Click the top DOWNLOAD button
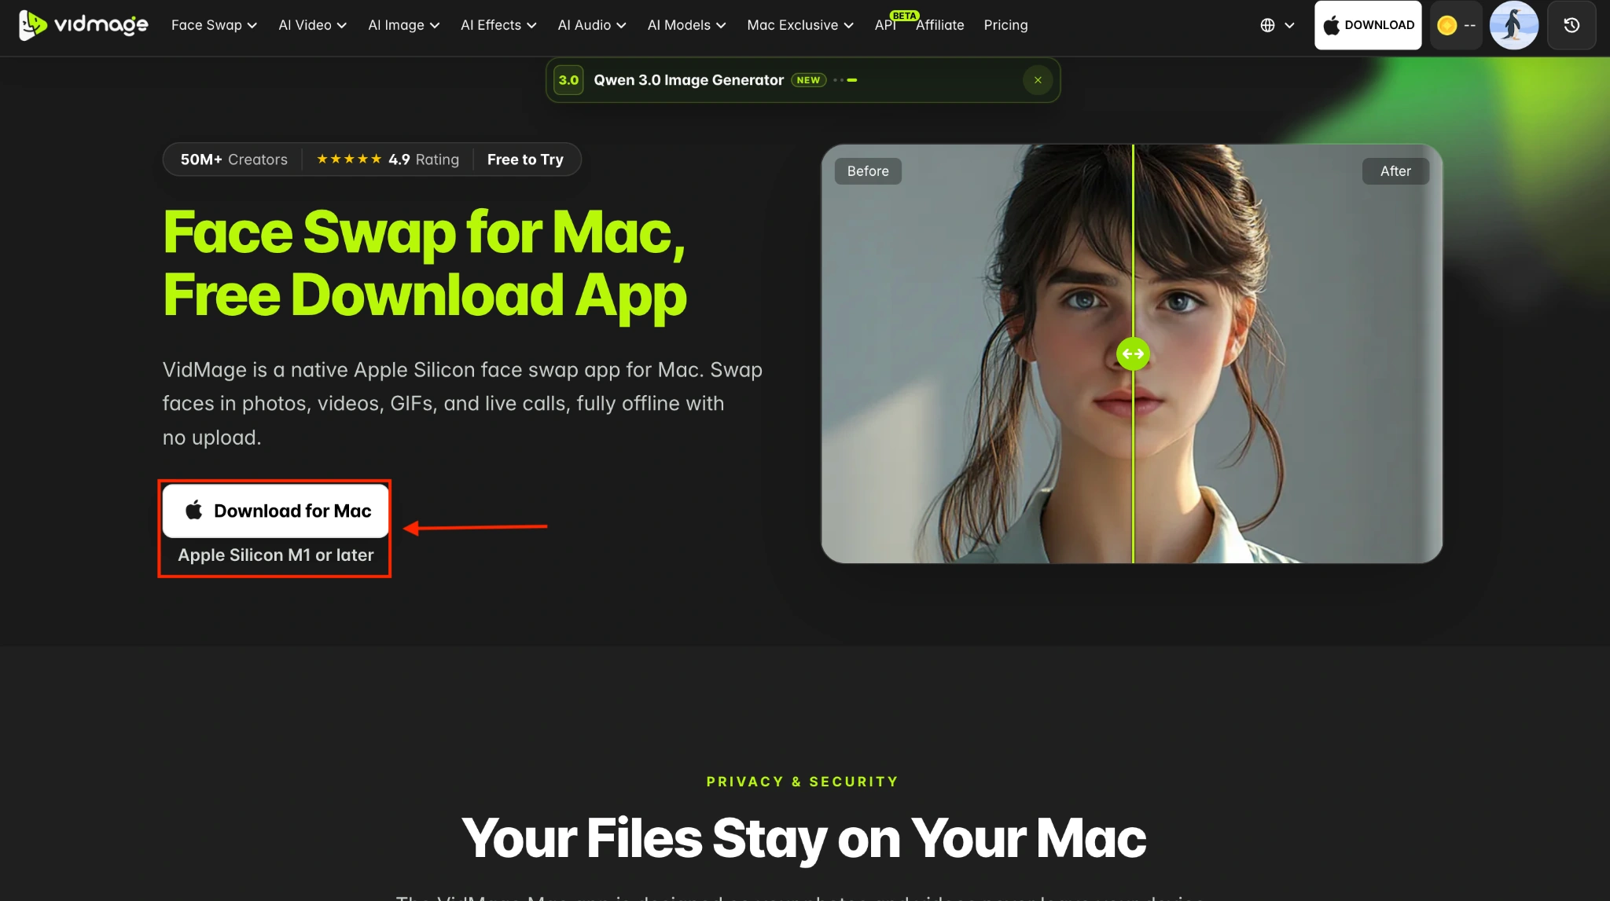1610x901 pixels. 1368,25
